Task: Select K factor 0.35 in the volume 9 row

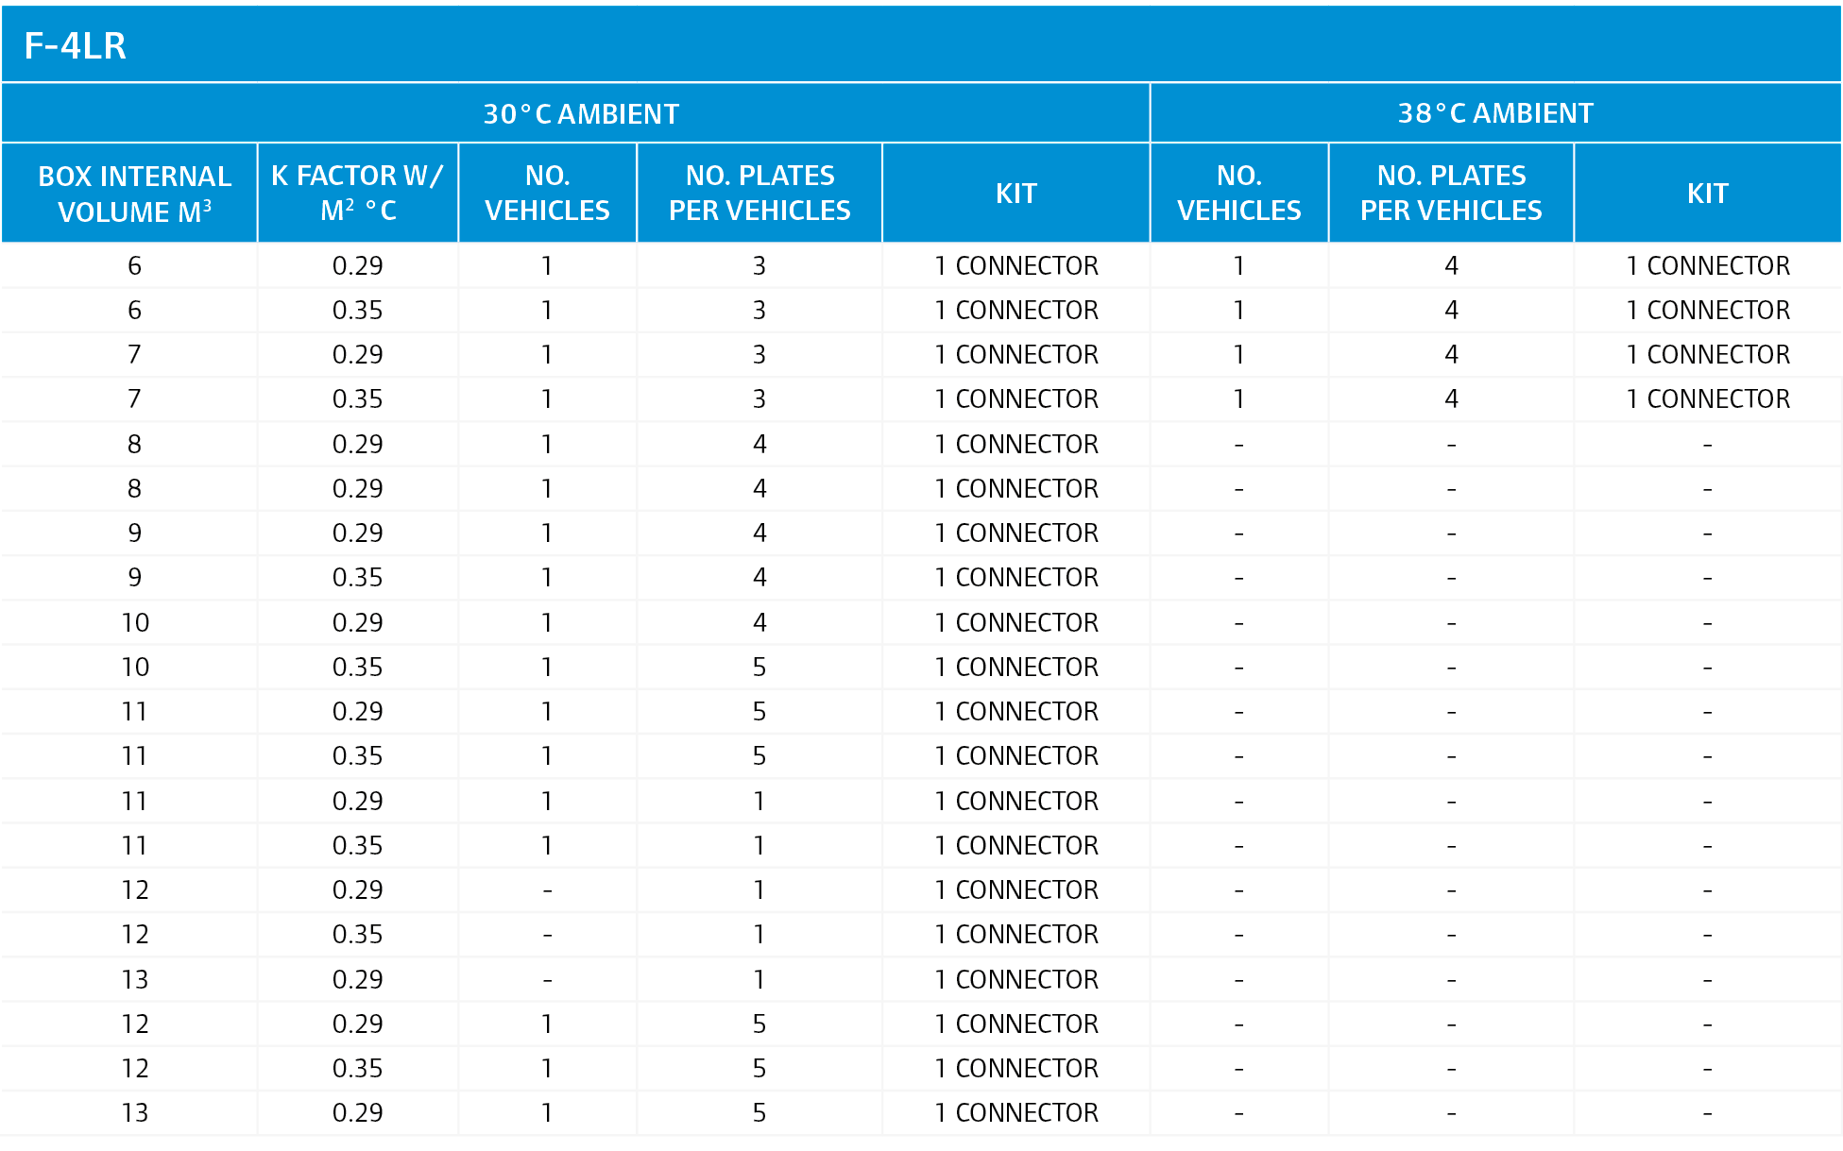Action: pyautogui.click(x=357, y=578)
